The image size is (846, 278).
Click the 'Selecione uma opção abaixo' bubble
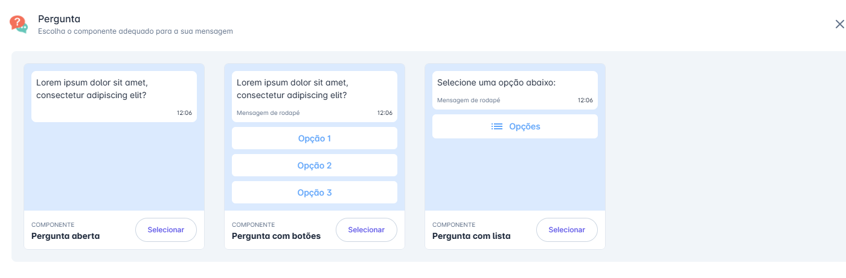tap(515, 90)
